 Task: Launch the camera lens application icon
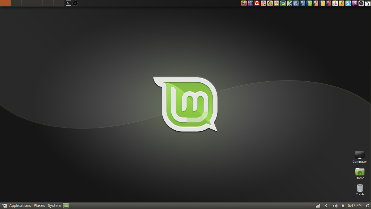361,3
